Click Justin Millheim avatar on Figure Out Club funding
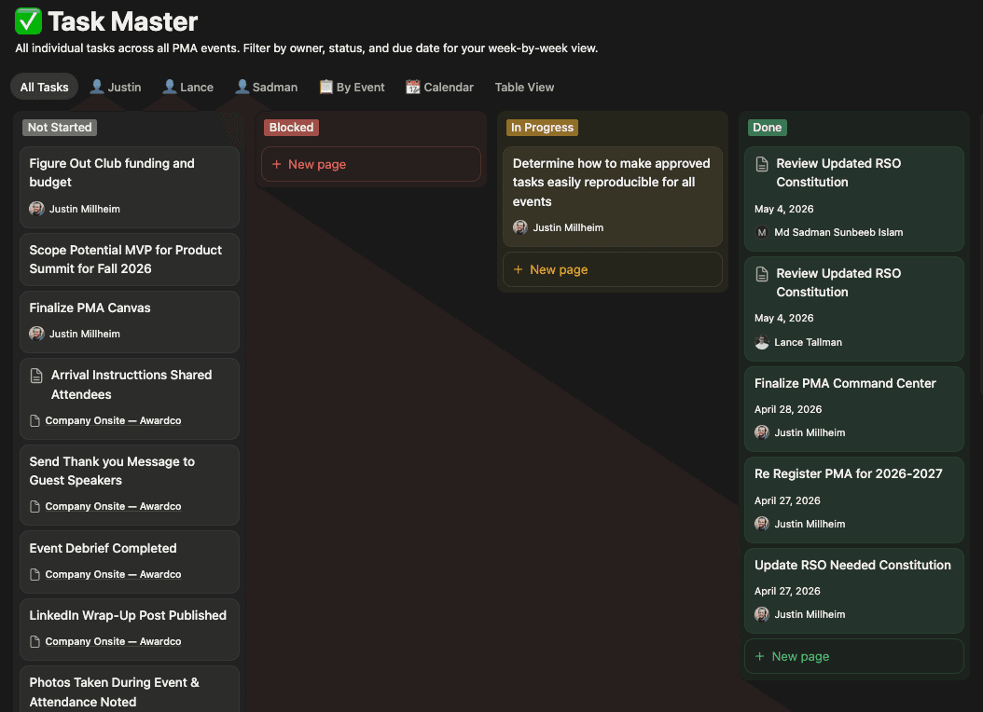The image size is (983, 712). (37, 209)
